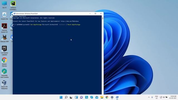Open Google Chrome from the taskbar
The image size is (178, 100).
tap(107, 97)
